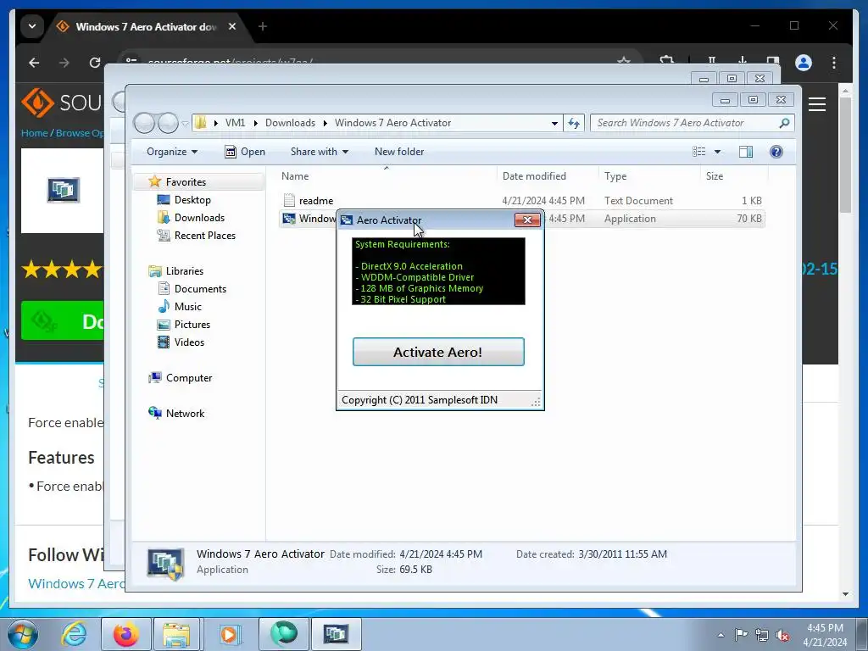868x651 pixels.
Task: Click the Activate Aero! button
Action: point(438,352)
